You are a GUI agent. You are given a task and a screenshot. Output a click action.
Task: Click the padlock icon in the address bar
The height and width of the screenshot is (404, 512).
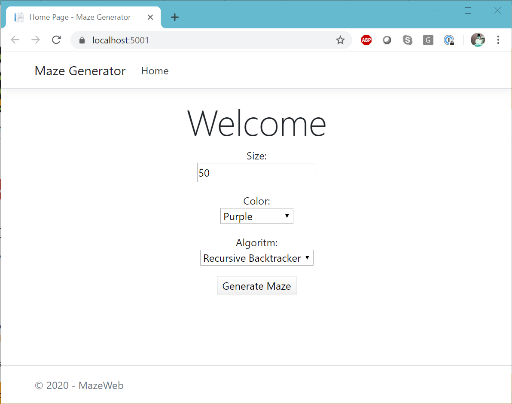[x=82, y=40]
